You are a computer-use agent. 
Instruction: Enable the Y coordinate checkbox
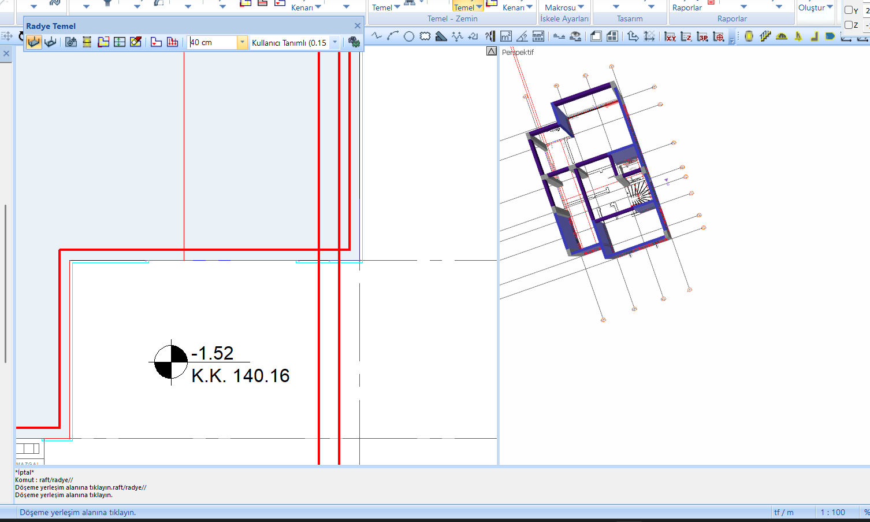(849, 10)
